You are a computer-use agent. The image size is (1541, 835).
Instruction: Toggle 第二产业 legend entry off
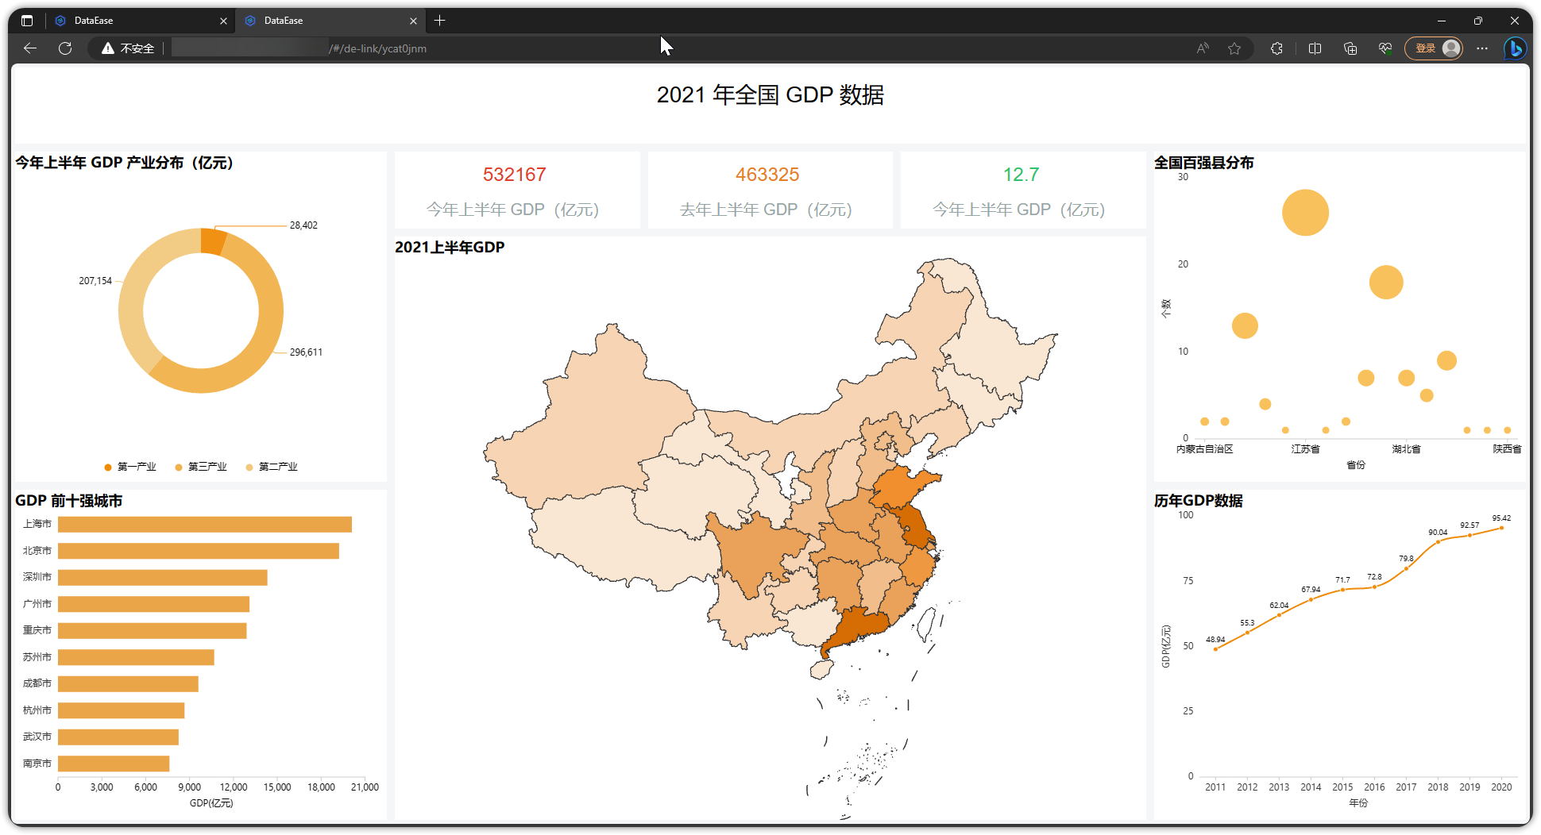(272, 467)
